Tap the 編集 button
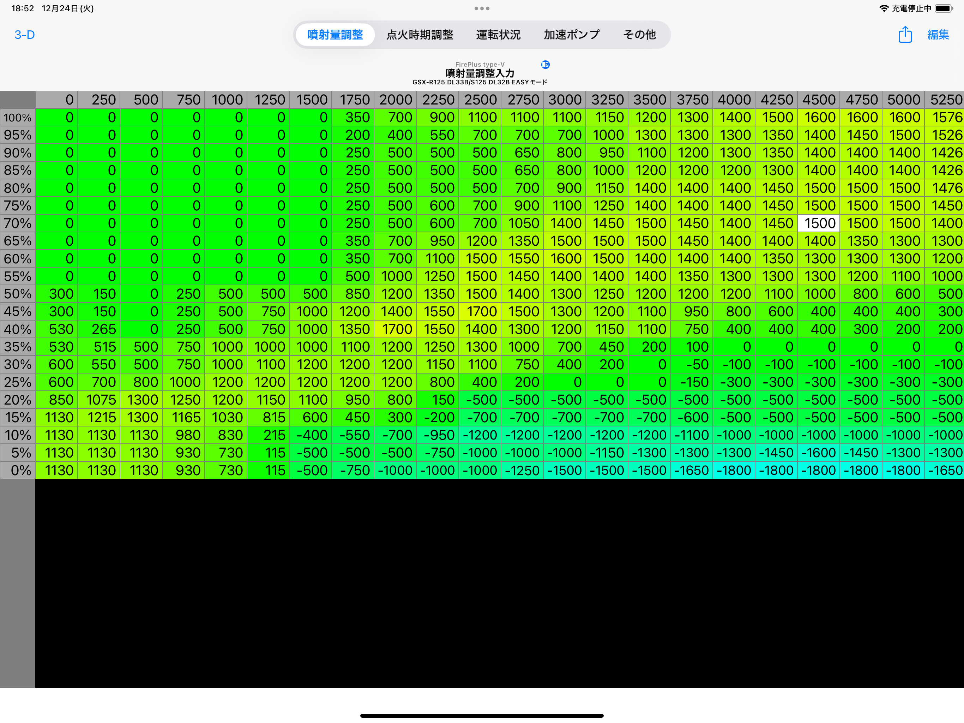The image size is (964, 723). (x=938, y=35)
